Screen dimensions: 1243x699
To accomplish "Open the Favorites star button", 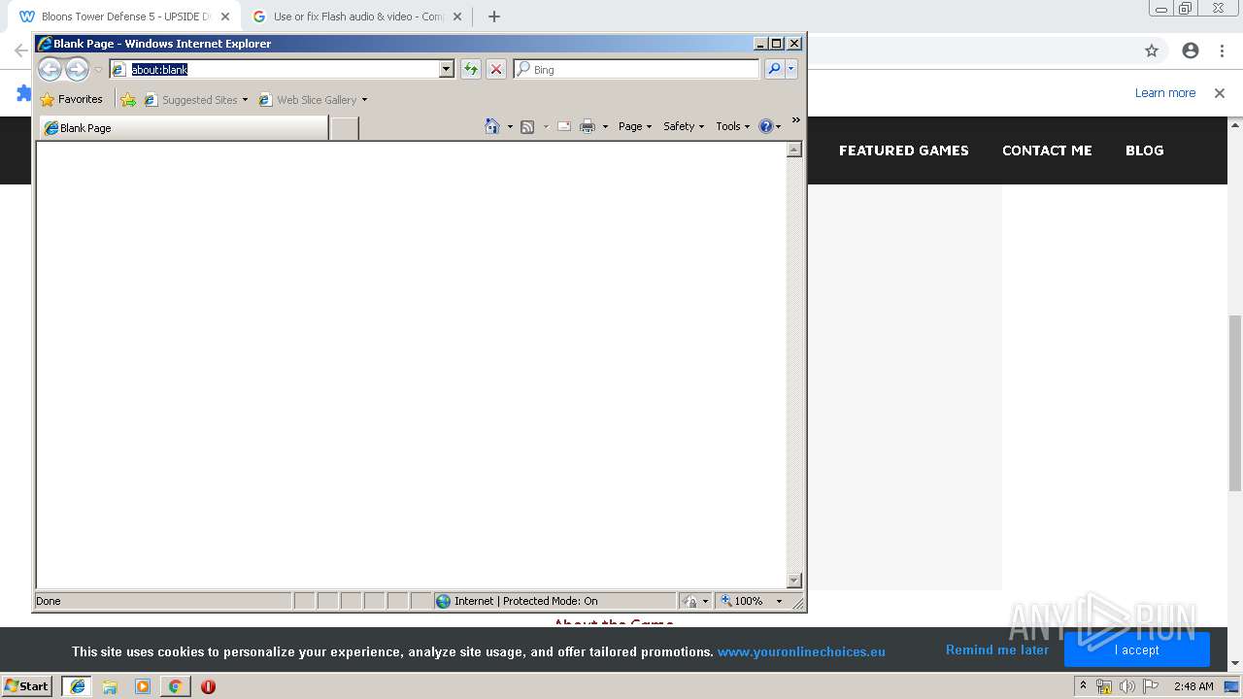I will [x=72, y=99].
